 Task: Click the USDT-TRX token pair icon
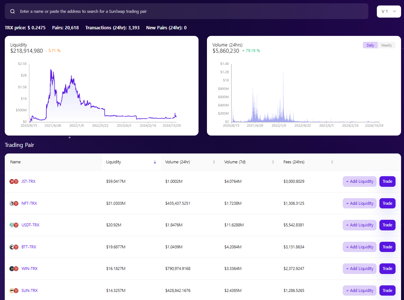14,225
